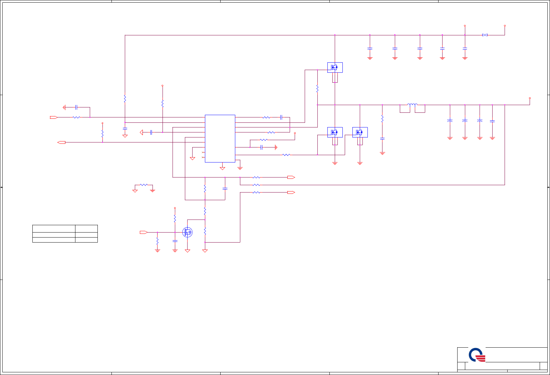Click the standalone resistor bridging two ground symbols
The height and width of the screenshot is (375, 550).
click(x=144, y=184)
